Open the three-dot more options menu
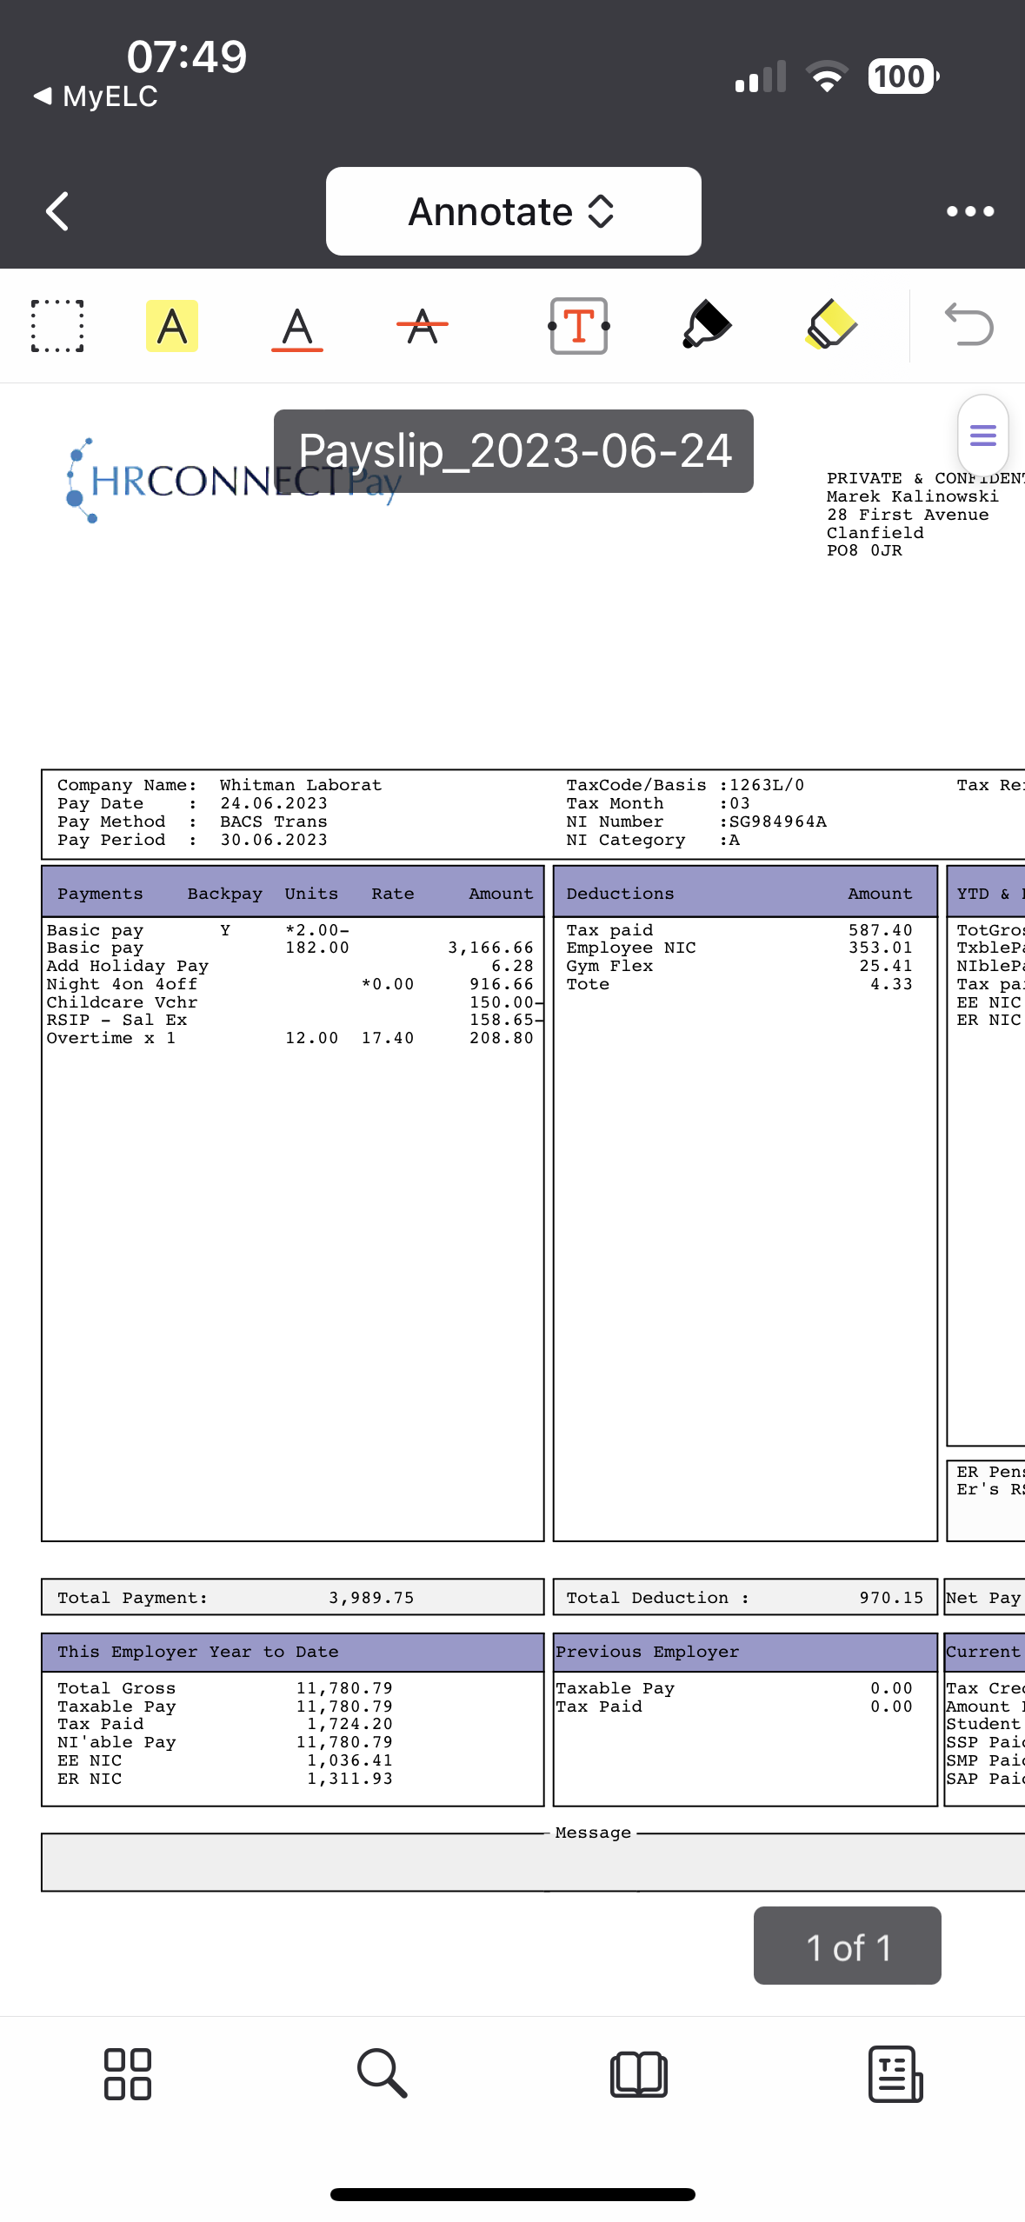 [969, 211]
